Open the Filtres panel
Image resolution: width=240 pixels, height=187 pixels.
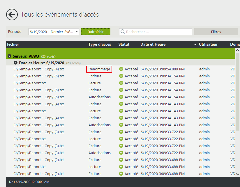coord(216,32)
